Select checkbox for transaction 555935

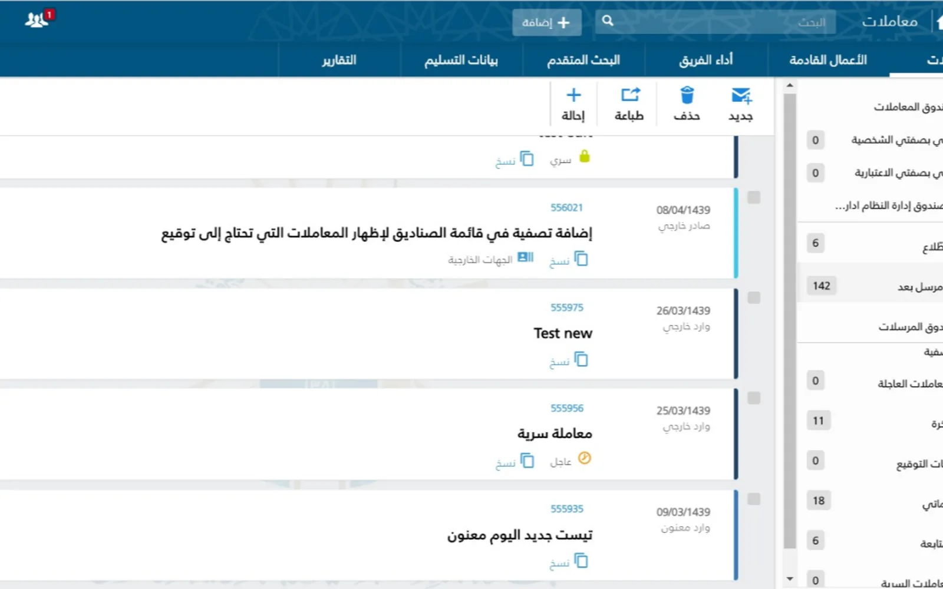click(754, 499)
